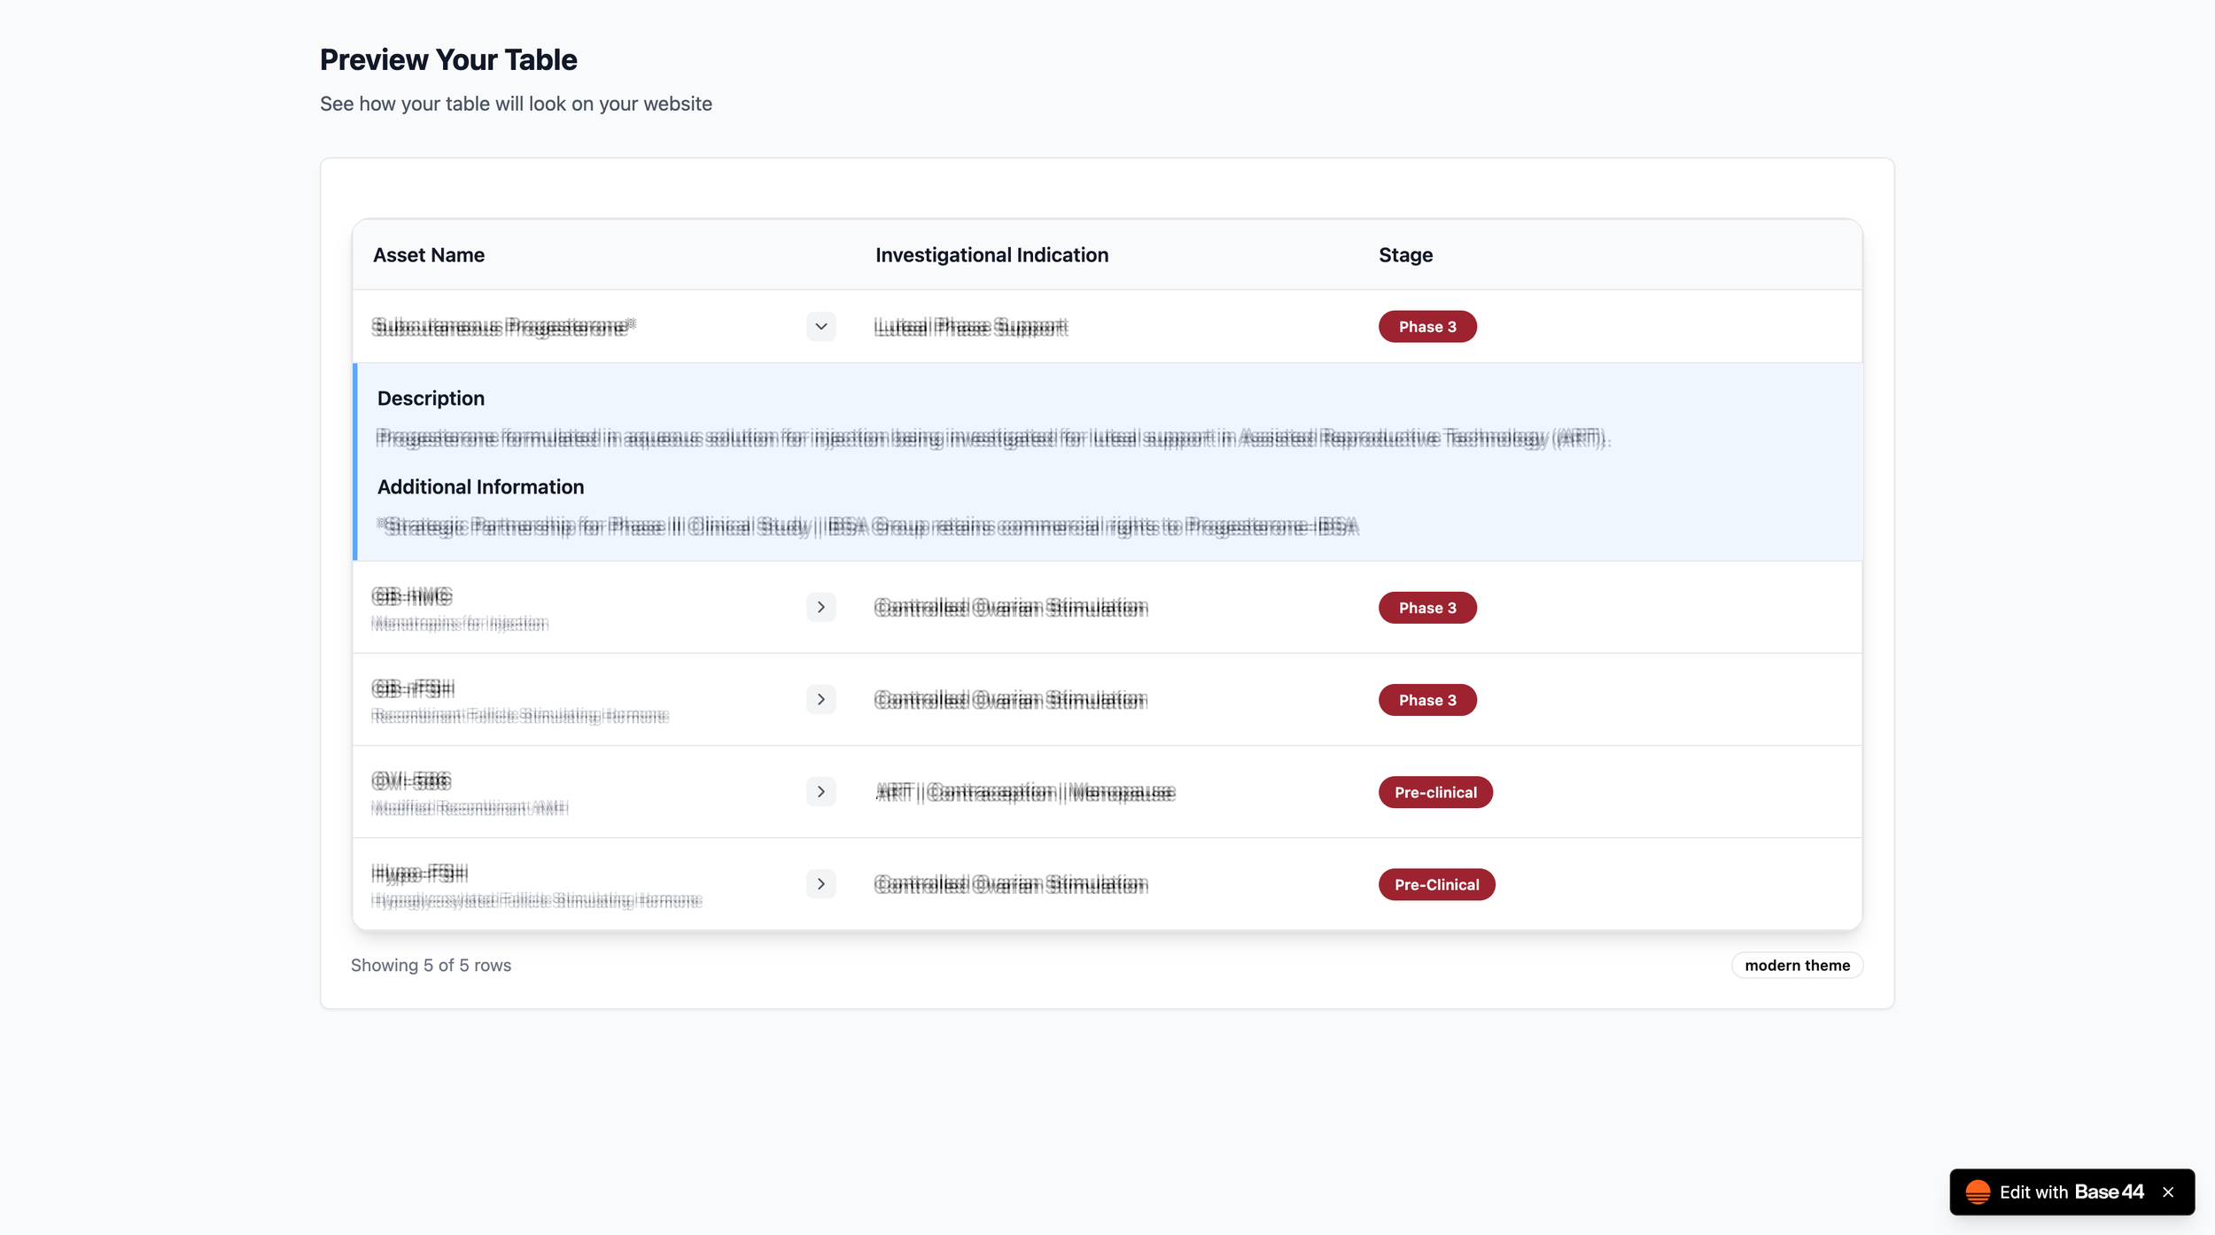2215x1235 pixels.
Task: Click the Pre-Clinical badge on Hypo-FSH row
Action: (x=1436, y=883)
